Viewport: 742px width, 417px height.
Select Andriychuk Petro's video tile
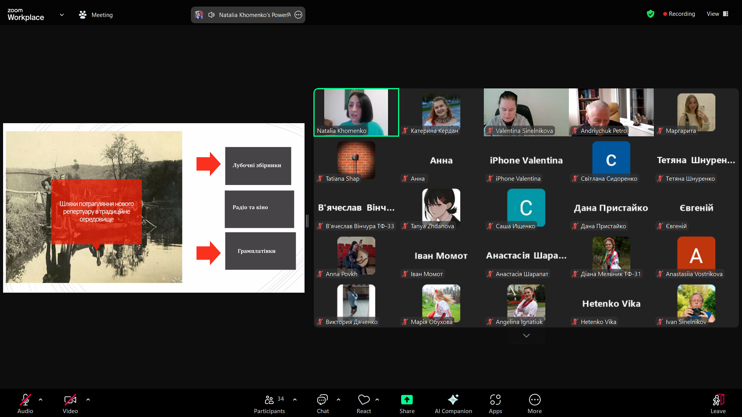(x=611, y=112)
